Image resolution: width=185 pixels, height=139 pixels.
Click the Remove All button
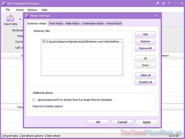tap(145, 48)
